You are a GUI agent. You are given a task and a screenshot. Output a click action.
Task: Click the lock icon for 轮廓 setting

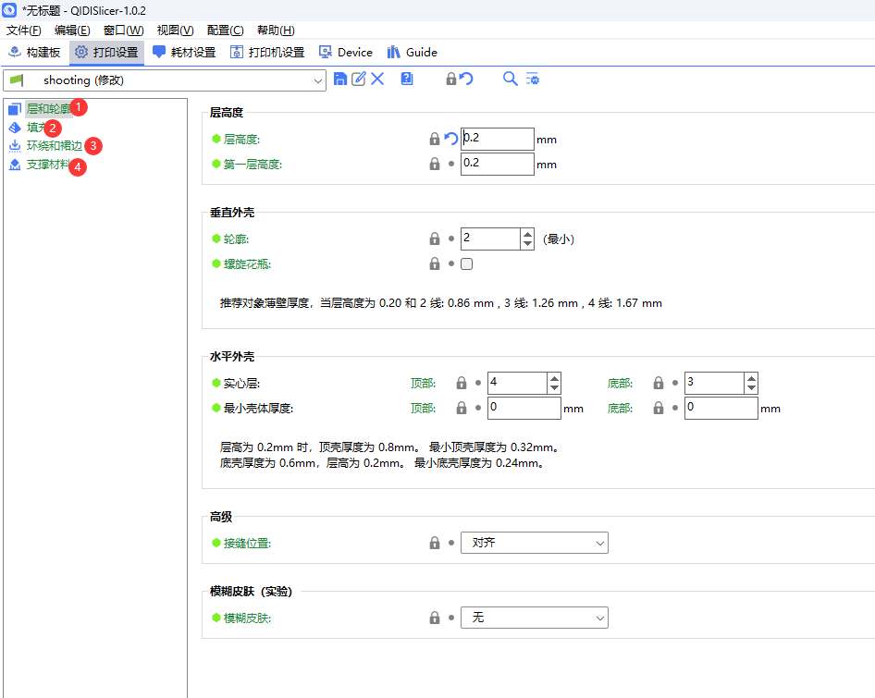point(435,239)
